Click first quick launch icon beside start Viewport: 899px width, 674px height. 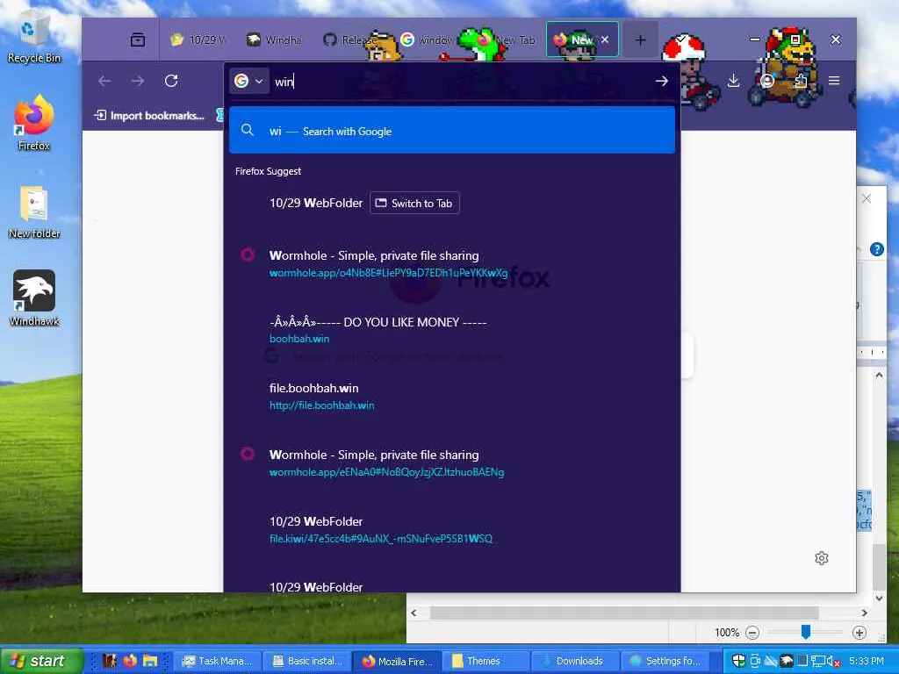coord(110,661)
